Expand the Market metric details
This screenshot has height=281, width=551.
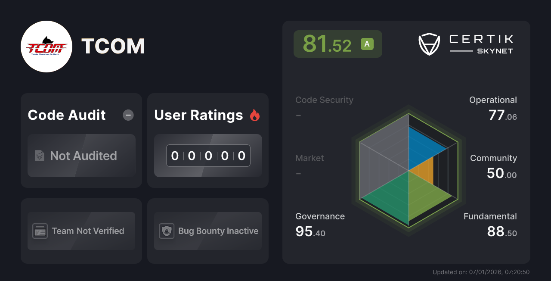[x=310, y=158]
